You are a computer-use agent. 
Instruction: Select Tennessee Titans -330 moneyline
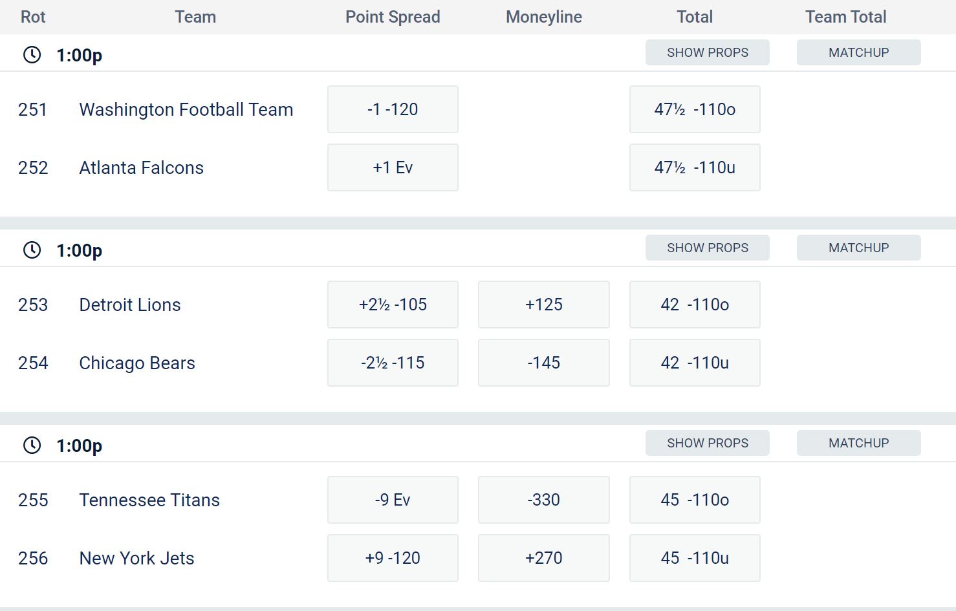click(x=543, y=499)
